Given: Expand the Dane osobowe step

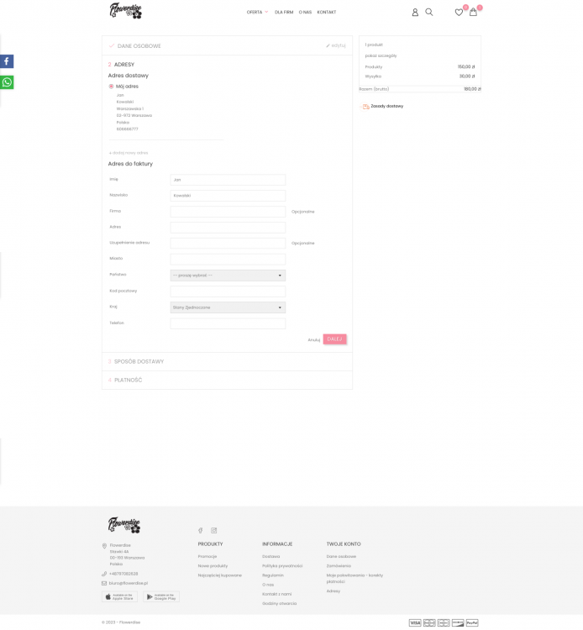Looking at the screenshot, I should pyautogui.click(x=227, y=46).
